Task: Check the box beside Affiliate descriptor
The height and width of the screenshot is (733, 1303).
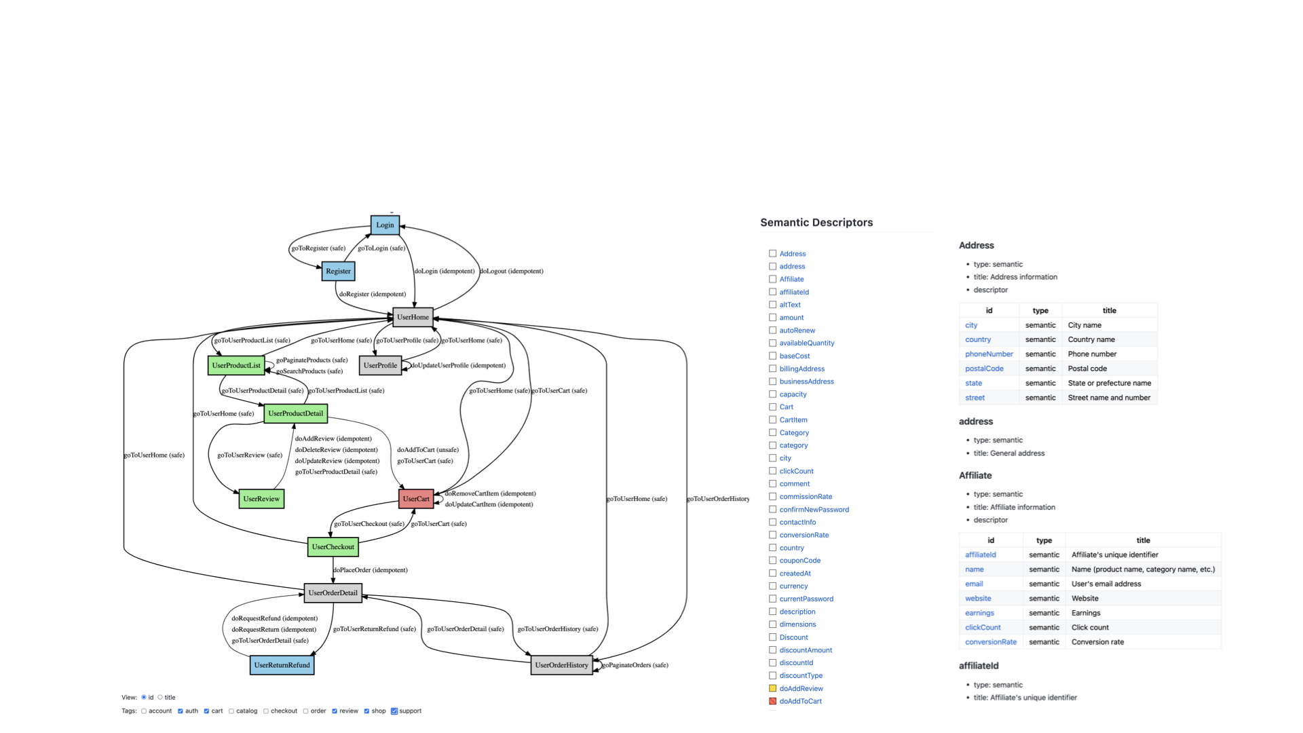Action: [x=772, y=279]
